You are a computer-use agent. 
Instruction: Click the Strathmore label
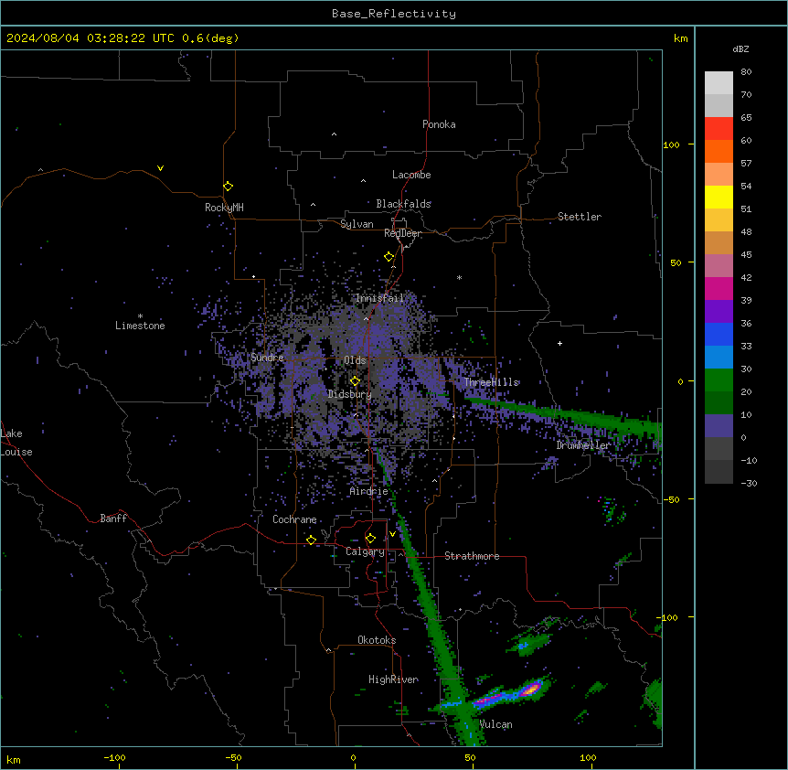click(x=472, y=556)
